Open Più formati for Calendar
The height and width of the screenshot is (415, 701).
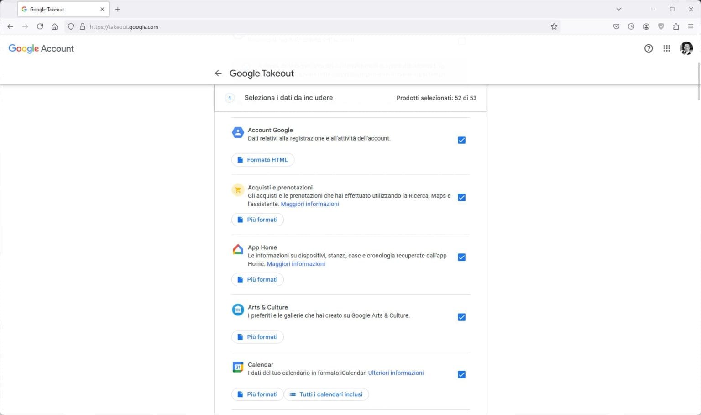(257, 394)
